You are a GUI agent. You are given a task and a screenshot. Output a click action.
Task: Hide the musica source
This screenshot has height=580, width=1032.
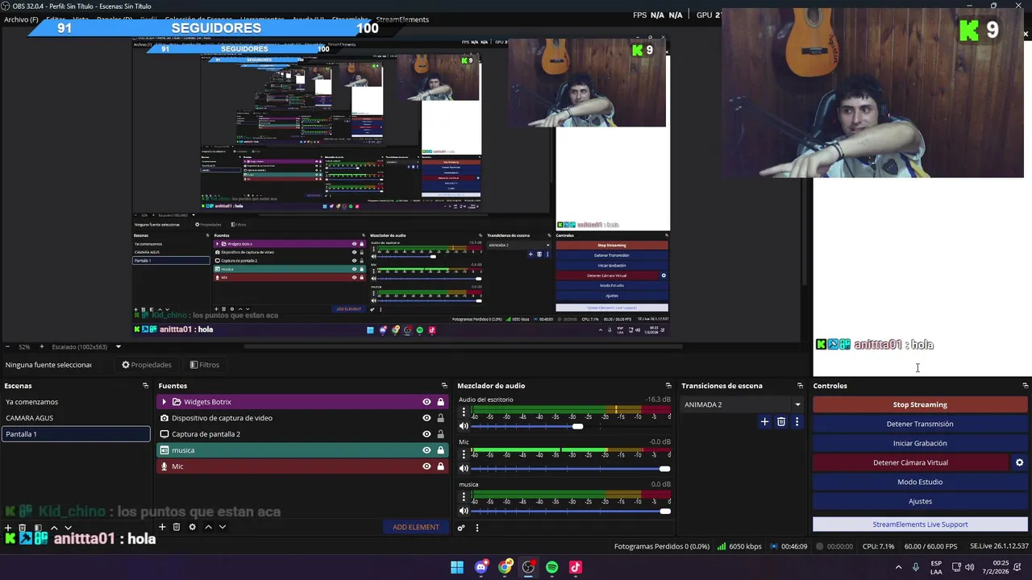click(427, 450)
